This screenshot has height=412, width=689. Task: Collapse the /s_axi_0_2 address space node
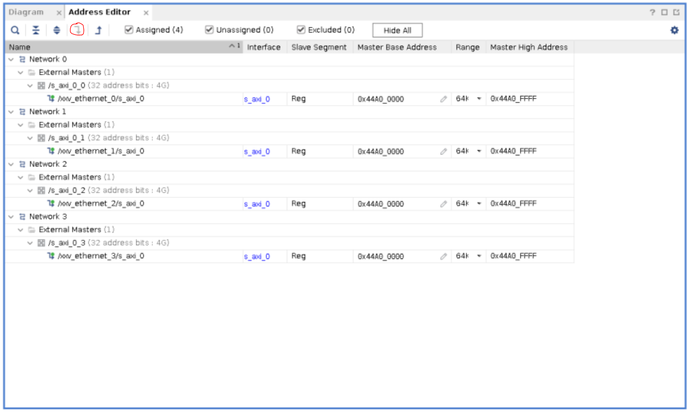(30, 191)
